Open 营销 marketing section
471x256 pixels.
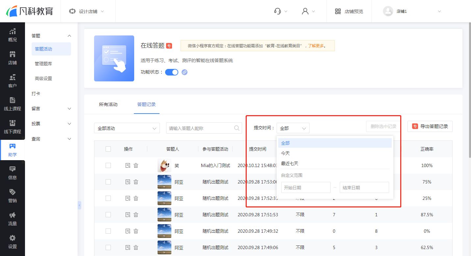pyautogui.click(x=12, y=196)
